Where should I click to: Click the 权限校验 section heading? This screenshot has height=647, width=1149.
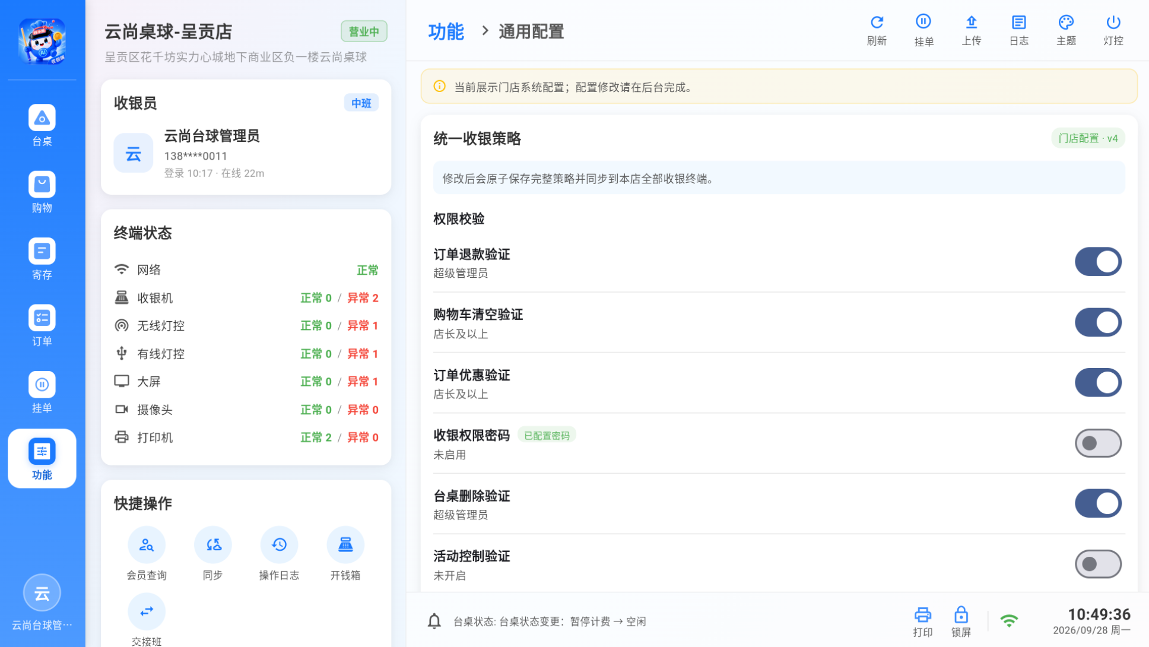[459, 219]
